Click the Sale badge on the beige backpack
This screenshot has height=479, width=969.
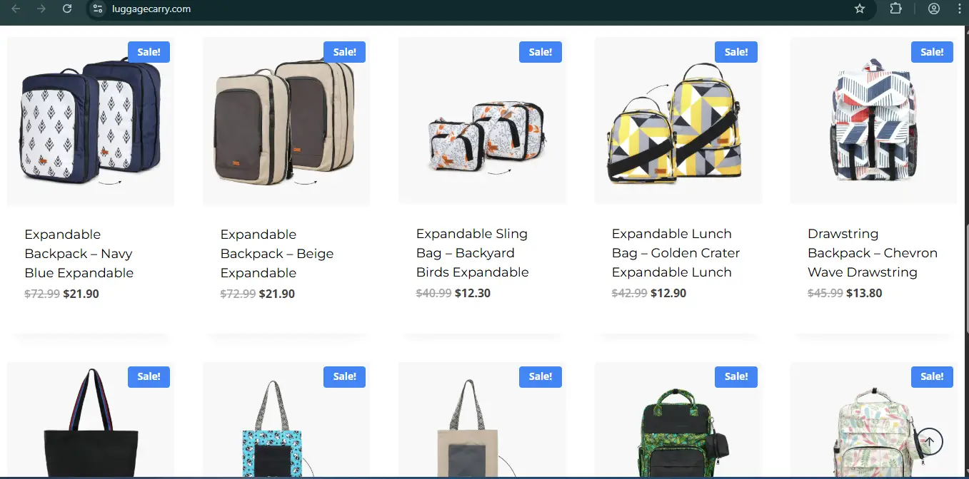344,52
